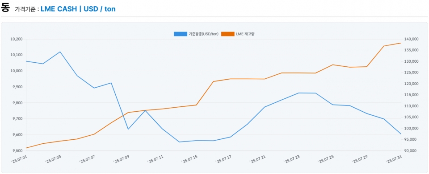Viewport: 429px width, 174px height.
Task: Click the orange legend color box
Action: [228, 34]
